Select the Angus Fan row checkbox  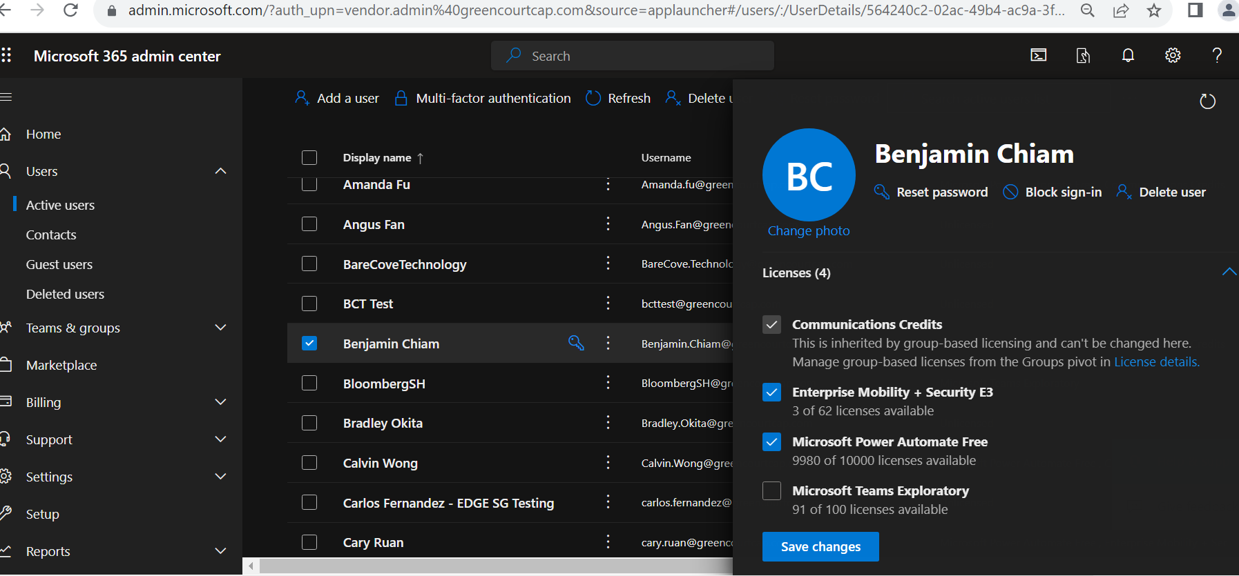point(309,224)
